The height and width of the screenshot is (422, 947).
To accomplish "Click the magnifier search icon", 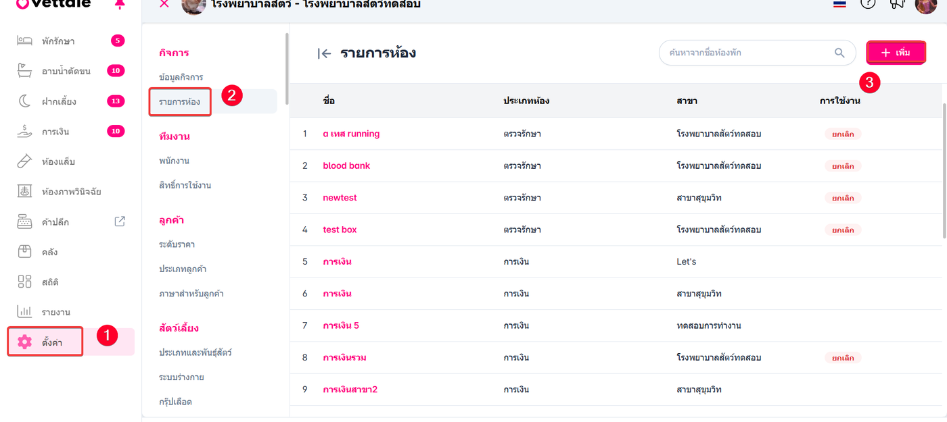I will (x=839, y=53).
